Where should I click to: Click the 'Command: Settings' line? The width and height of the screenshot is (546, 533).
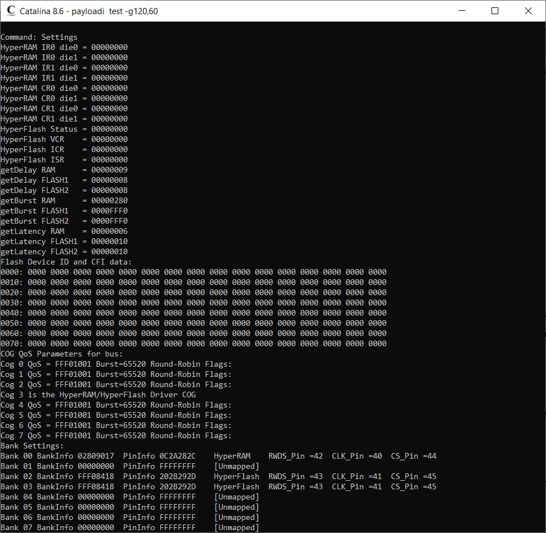click(x=39, y=37)
